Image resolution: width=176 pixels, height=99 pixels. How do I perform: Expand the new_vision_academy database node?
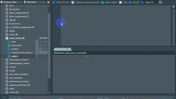[x=4, y=74]
